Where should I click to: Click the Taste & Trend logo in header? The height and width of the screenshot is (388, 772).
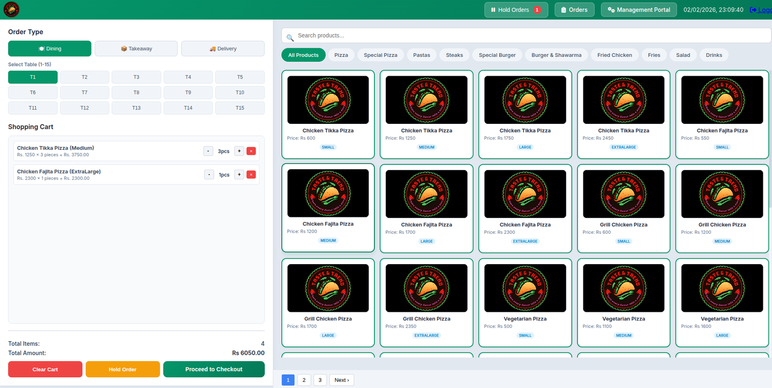(x=11, y=10)
